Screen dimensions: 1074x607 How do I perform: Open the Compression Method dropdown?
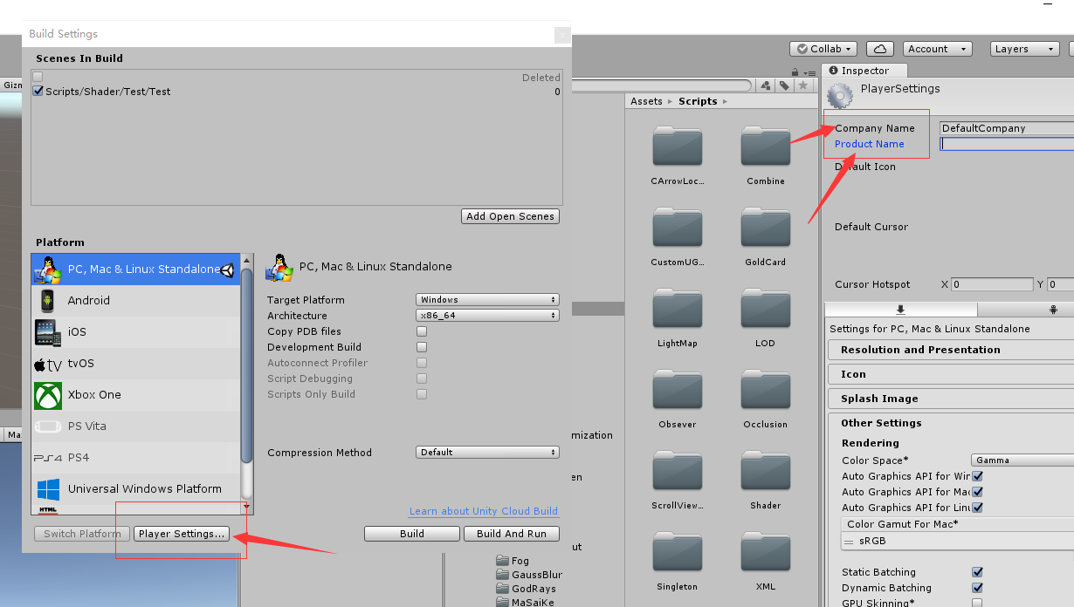(487, 452)
